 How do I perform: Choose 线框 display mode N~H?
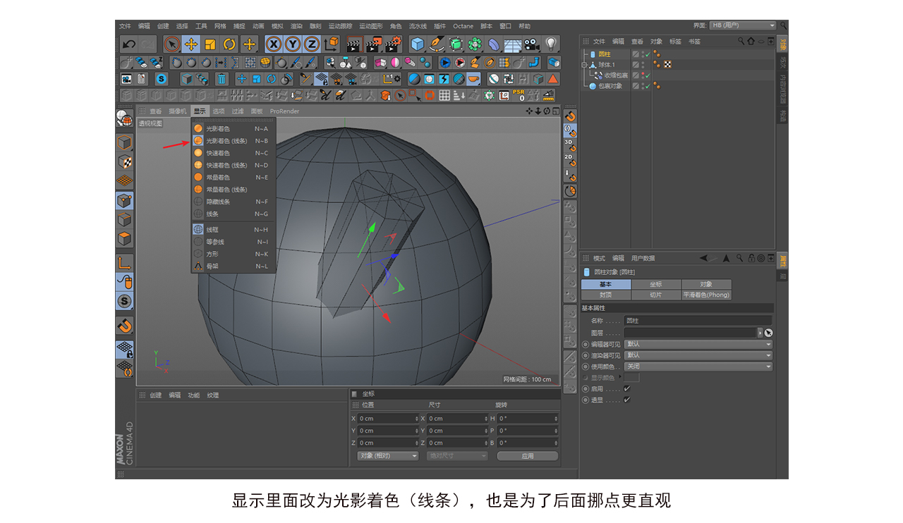tap(233, 230)
